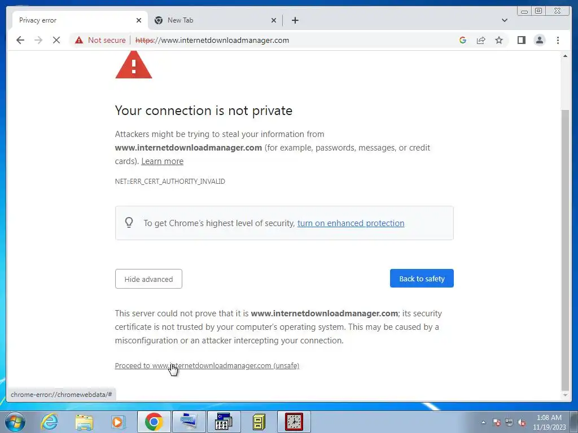This screenshot has height=433, width=578.
Task: Click NET::ERR_CERT_AUTHORITY_INVALID error code
Action: click(170, 181)
